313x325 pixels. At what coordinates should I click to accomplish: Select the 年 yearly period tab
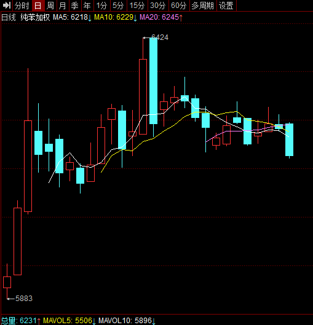click(87, 6)
